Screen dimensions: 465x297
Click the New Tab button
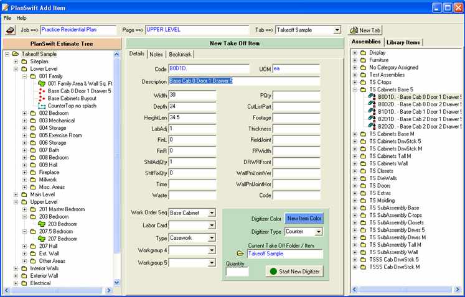365,30
